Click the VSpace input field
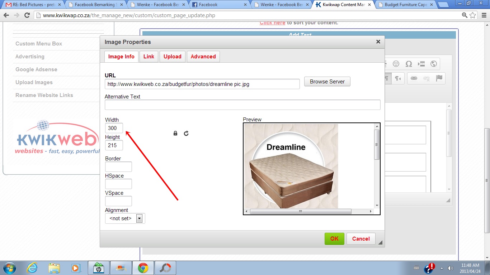Viewport: 490px width, 275px height. point(118,201)
